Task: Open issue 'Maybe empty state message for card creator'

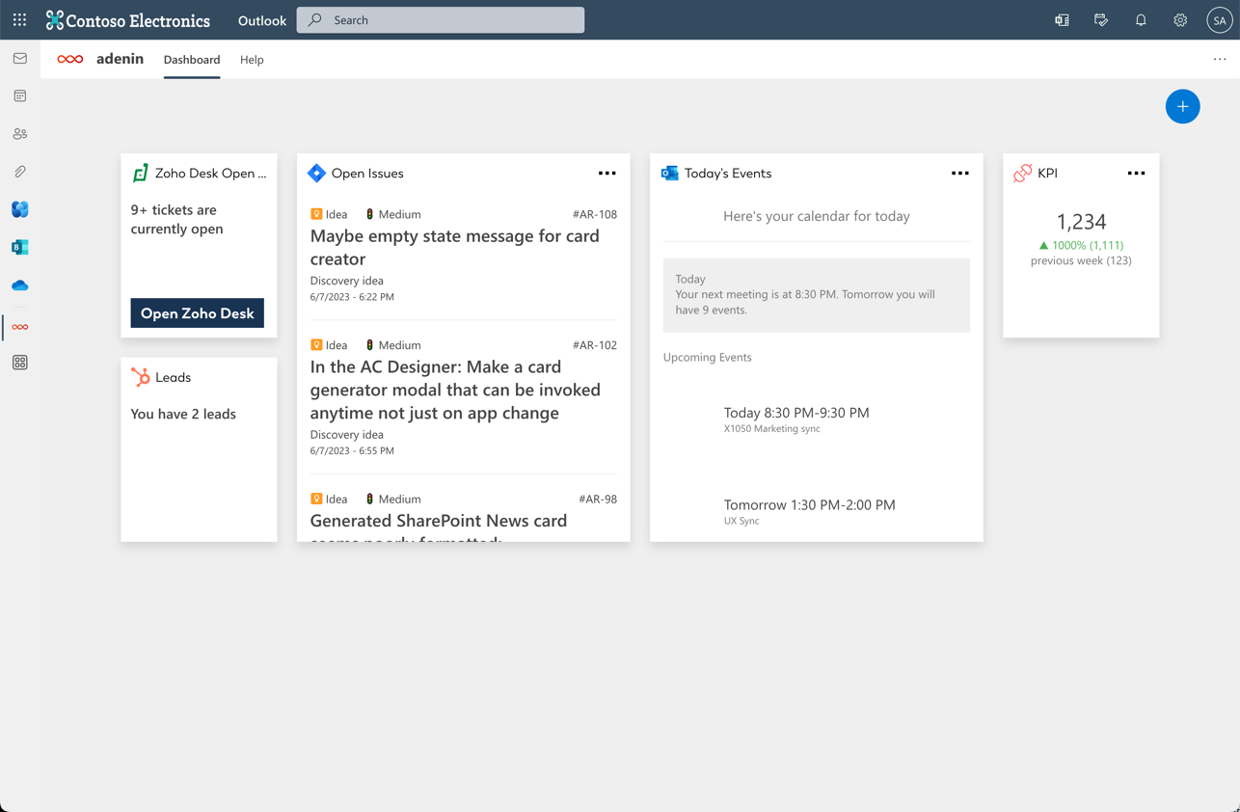Action: click(455, 247)
